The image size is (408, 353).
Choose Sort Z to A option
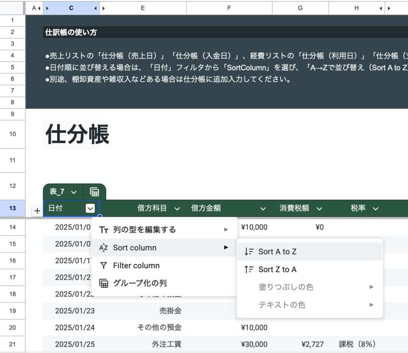[x=310, y=269]
